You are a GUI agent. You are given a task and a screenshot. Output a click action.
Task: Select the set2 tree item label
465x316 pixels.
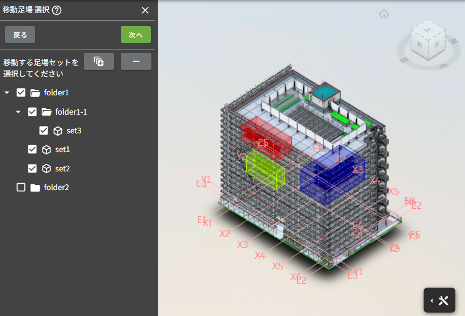(x=62, y=168)
